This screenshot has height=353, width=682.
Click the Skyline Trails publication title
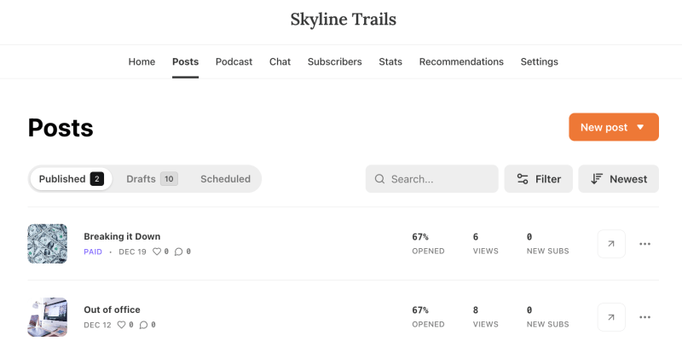343,19
